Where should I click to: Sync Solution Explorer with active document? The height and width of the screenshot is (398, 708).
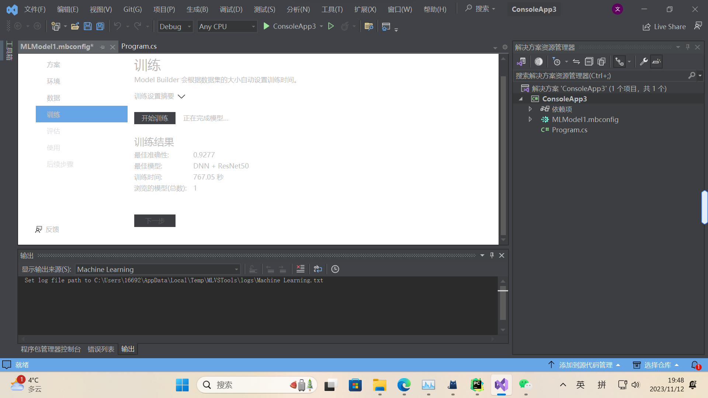tap(576, 62)
